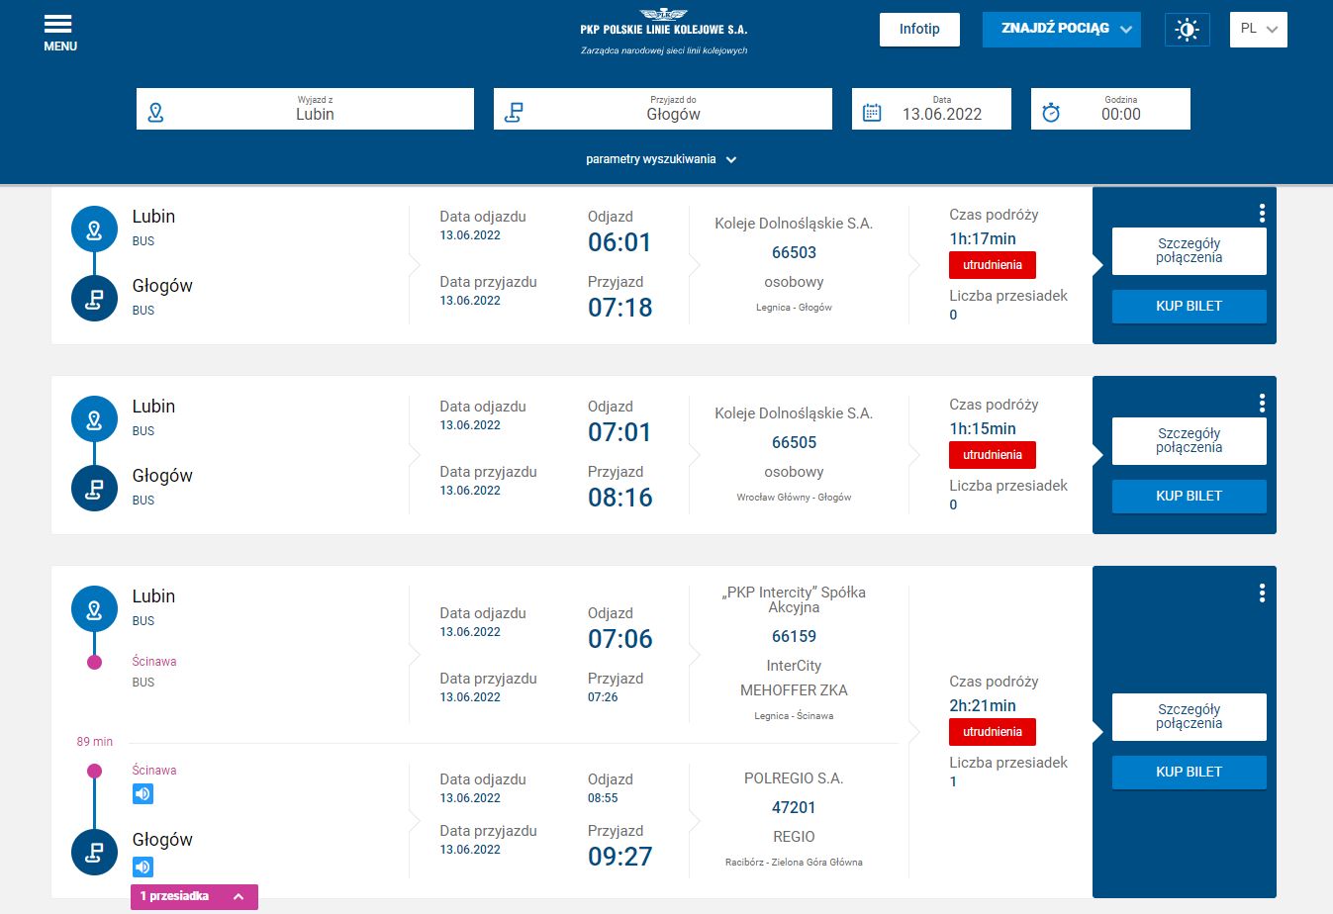Click speaker icon under Głogów in last connection

click(143, 868)
